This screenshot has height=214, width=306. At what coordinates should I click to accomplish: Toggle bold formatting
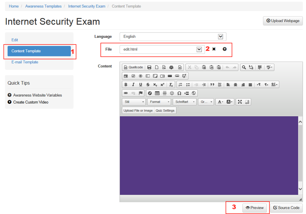pyautogui.click(x=126, y=85)
